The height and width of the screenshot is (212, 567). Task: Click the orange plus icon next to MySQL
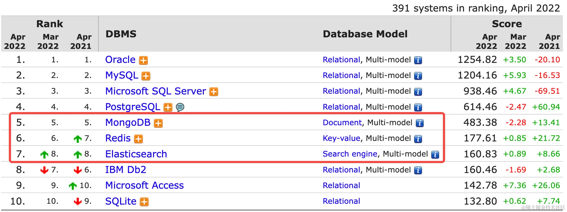[x=146, y=76]
